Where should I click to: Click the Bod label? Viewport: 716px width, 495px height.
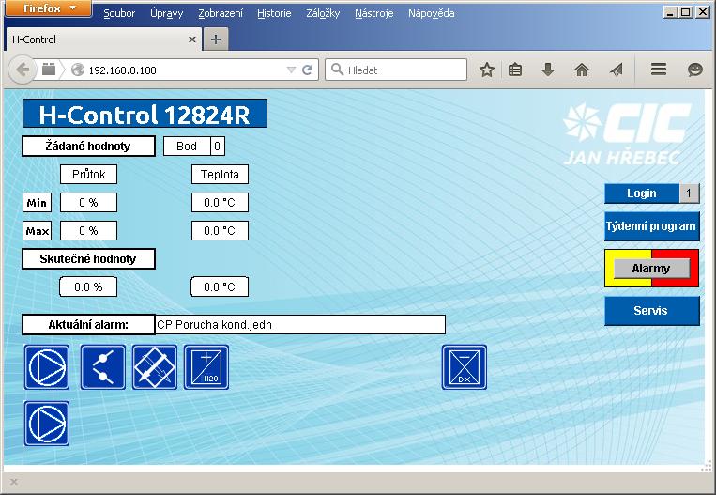187,147
